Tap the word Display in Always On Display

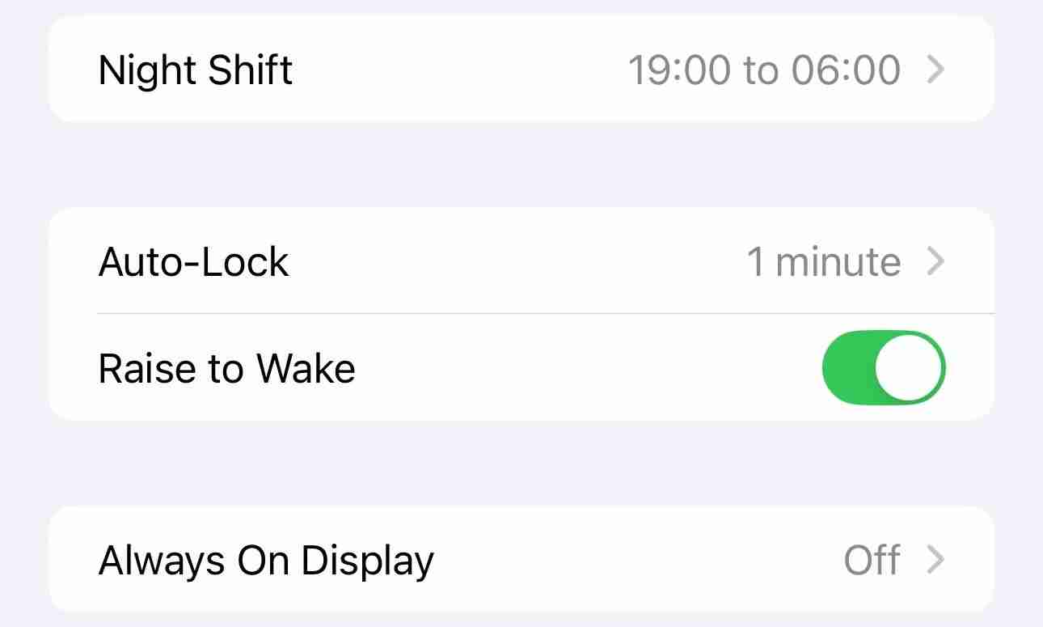pyautogui.click(x=368, y=560)
